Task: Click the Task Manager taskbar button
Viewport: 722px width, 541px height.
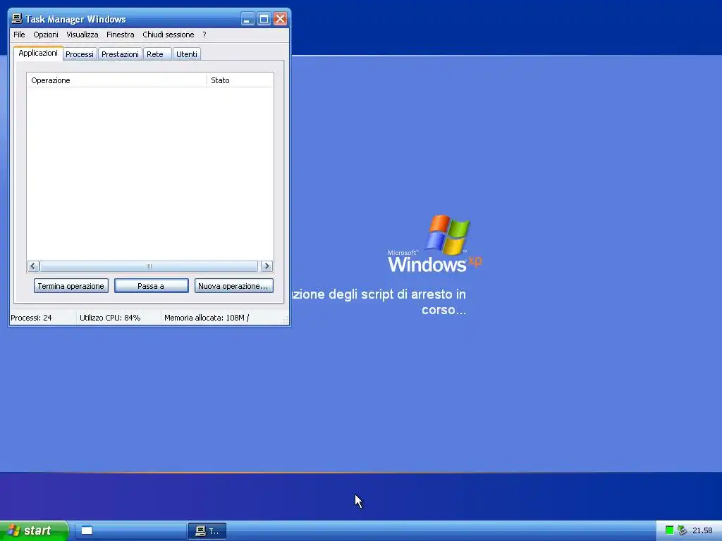Action: click(207, 531)
